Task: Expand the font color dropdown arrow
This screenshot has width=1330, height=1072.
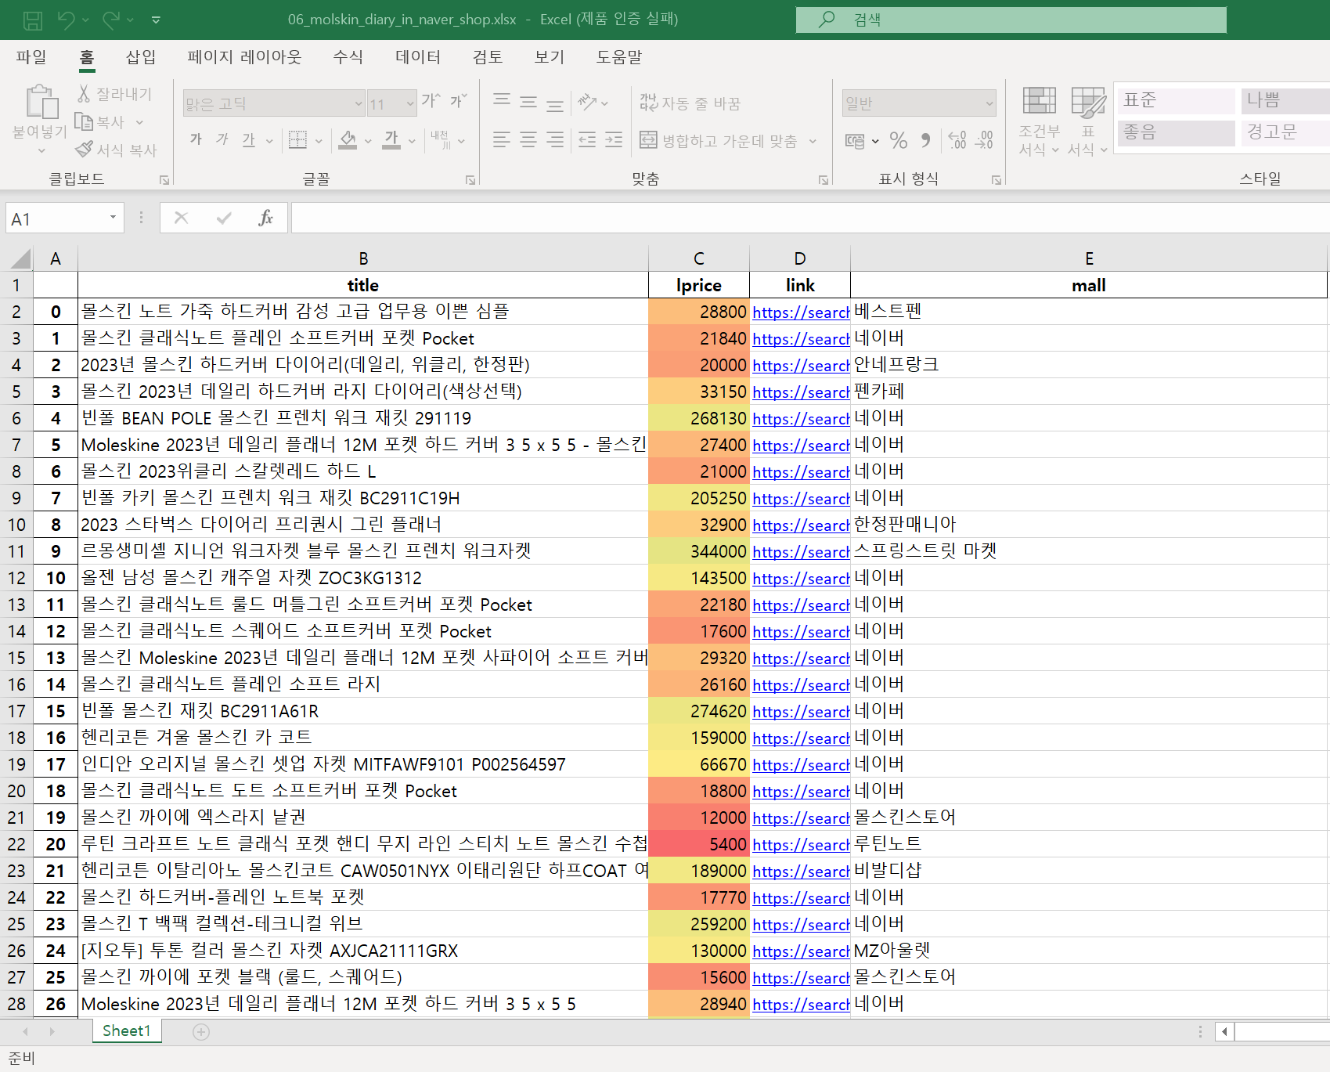Action: point(412,141)
